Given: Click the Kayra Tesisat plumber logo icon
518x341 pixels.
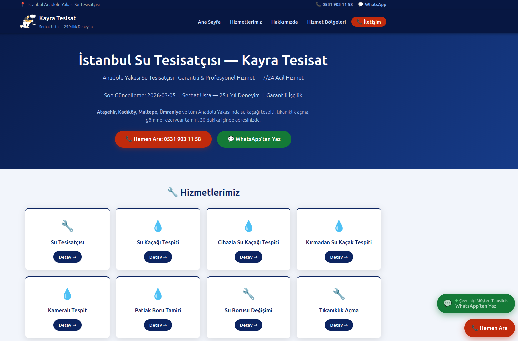Looking at the screenshot, I should coord(28,22).
